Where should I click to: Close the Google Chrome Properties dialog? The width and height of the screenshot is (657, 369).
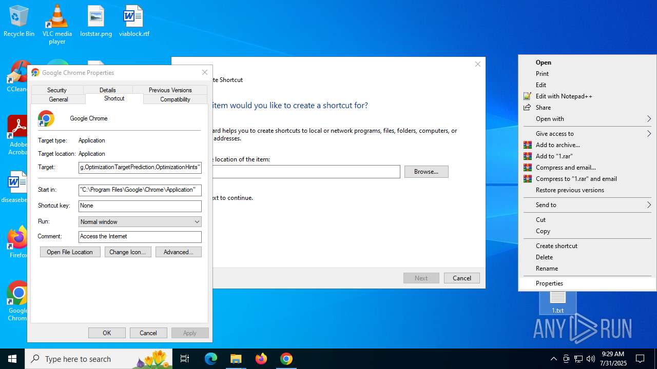coord(205,72)
